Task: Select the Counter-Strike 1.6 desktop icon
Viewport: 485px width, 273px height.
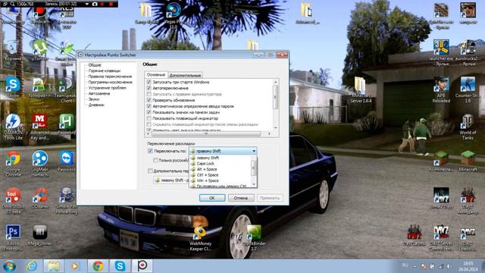Action: coord(468,90)
